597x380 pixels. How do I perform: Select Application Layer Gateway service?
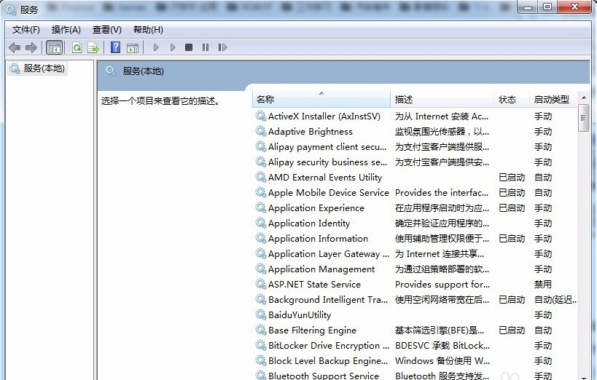tap(329, 254)
